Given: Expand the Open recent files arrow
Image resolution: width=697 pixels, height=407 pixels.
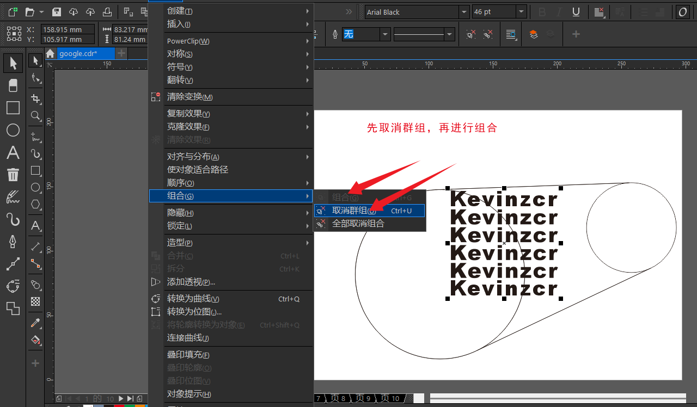Looking at the screenshot, I should [x=41, y=11].
